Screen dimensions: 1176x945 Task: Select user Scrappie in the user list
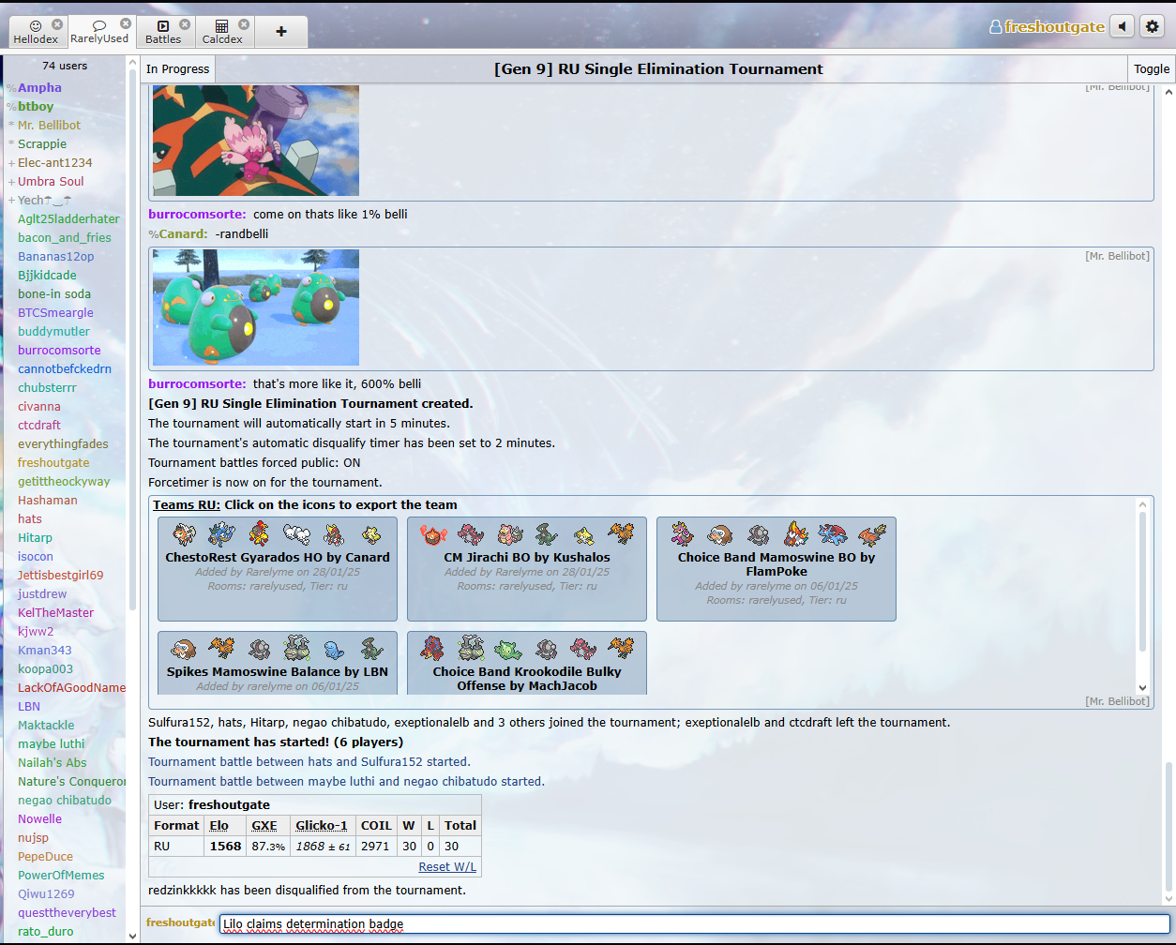[42, 143]
